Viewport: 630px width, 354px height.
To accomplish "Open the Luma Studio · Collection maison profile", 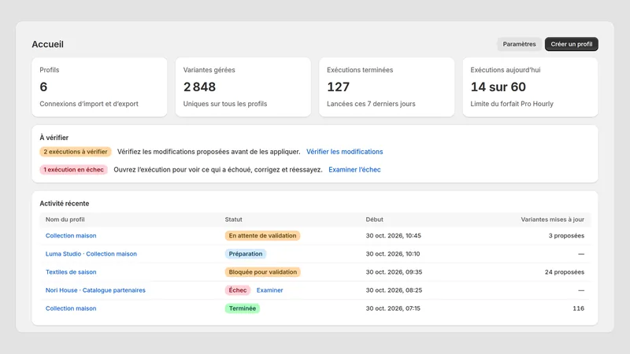I will click(x=91, y=253).
